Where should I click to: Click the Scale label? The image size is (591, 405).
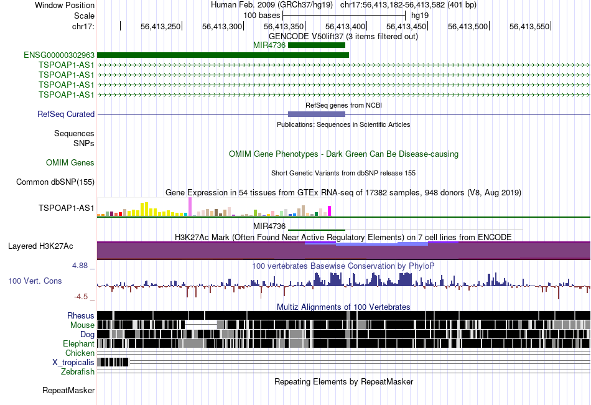pos(84,16)
